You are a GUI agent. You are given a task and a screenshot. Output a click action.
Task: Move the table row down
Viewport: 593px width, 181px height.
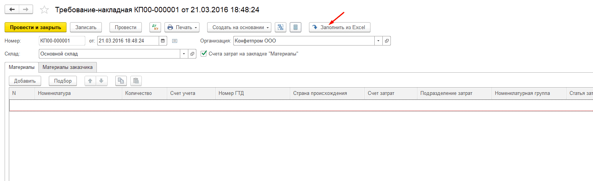point(101,81)
